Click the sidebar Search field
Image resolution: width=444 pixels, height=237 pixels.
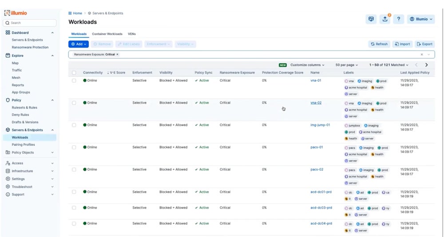click(30, 23)
